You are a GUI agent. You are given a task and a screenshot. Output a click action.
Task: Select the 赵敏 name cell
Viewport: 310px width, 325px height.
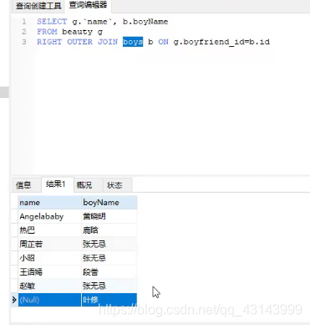[x=49, y=286]
